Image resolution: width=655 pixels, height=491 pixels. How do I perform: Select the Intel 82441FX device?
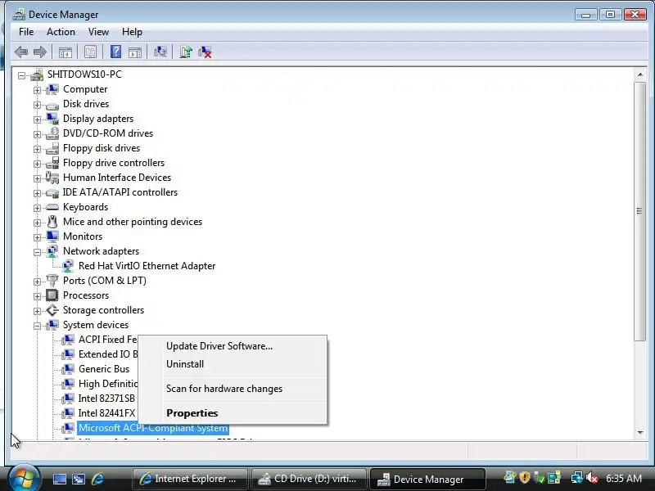click(x=107, y=413)
